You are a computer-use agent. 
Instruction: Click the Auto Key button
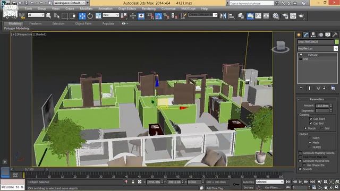[248, 182]
